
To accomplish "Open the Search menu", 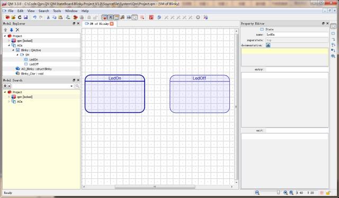I will coord(43,11).
